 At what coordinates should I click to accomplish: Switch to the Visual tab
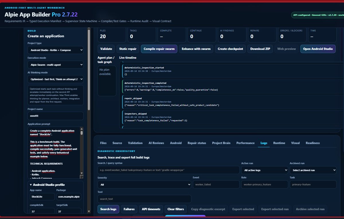295,143
